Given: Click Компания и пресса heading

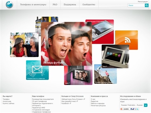Looking at the screenshot, I should tap(99, 96).
